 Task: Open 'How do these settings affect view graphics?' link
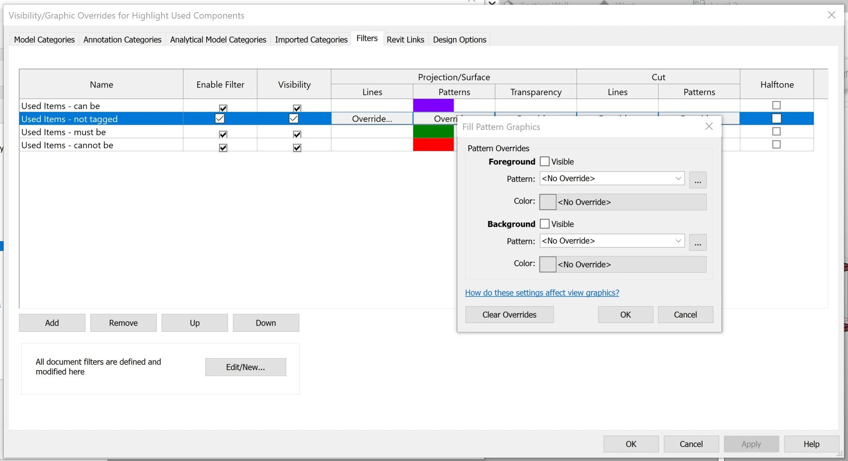click(x=542, y=293)
